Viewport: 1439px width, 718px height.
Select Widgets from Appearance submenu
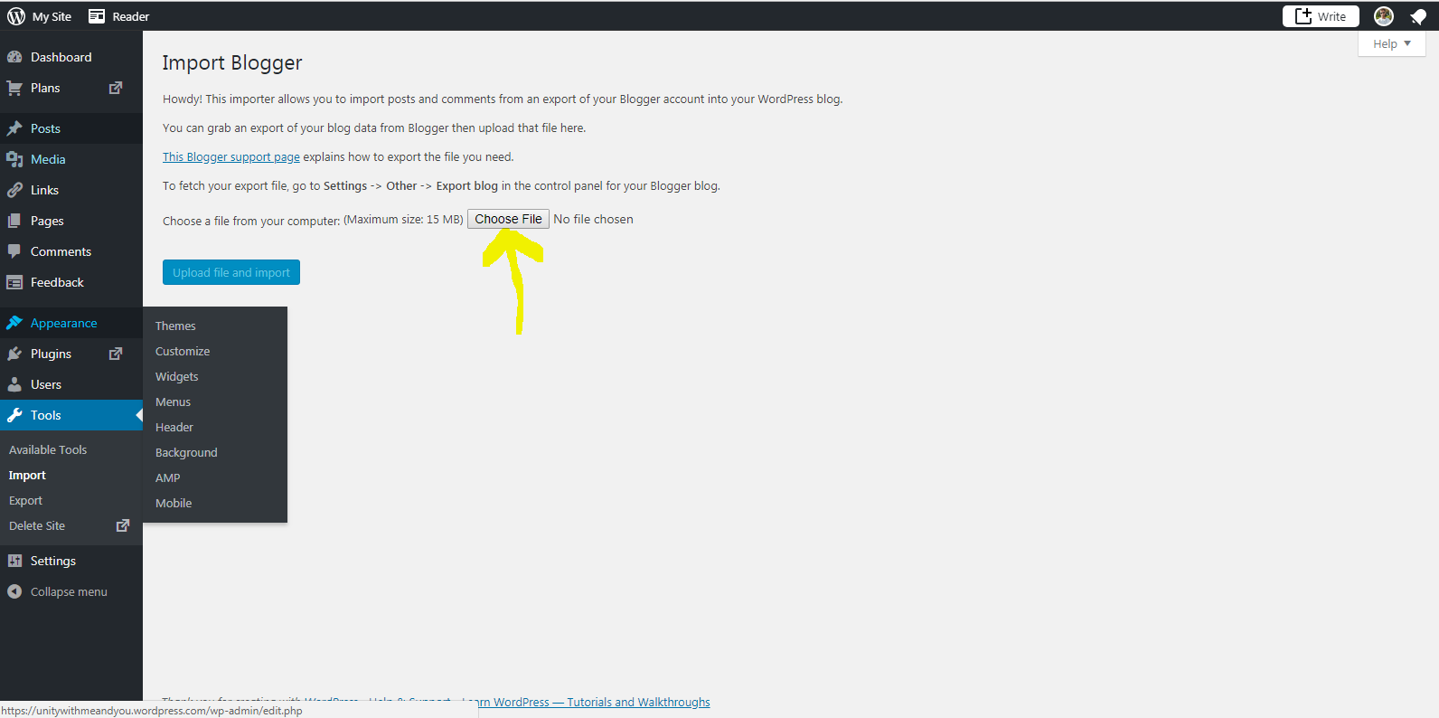[176, 376]
